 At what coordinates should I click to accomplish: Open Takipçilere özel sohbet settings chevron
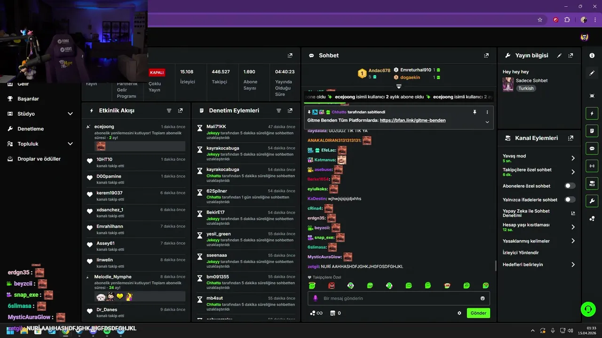(573, 172)
